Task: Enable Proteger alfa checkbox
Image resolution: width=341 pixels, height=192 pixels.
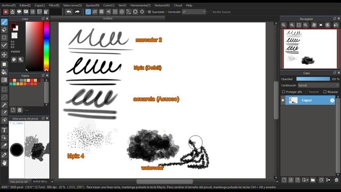Action: (283, 92)
